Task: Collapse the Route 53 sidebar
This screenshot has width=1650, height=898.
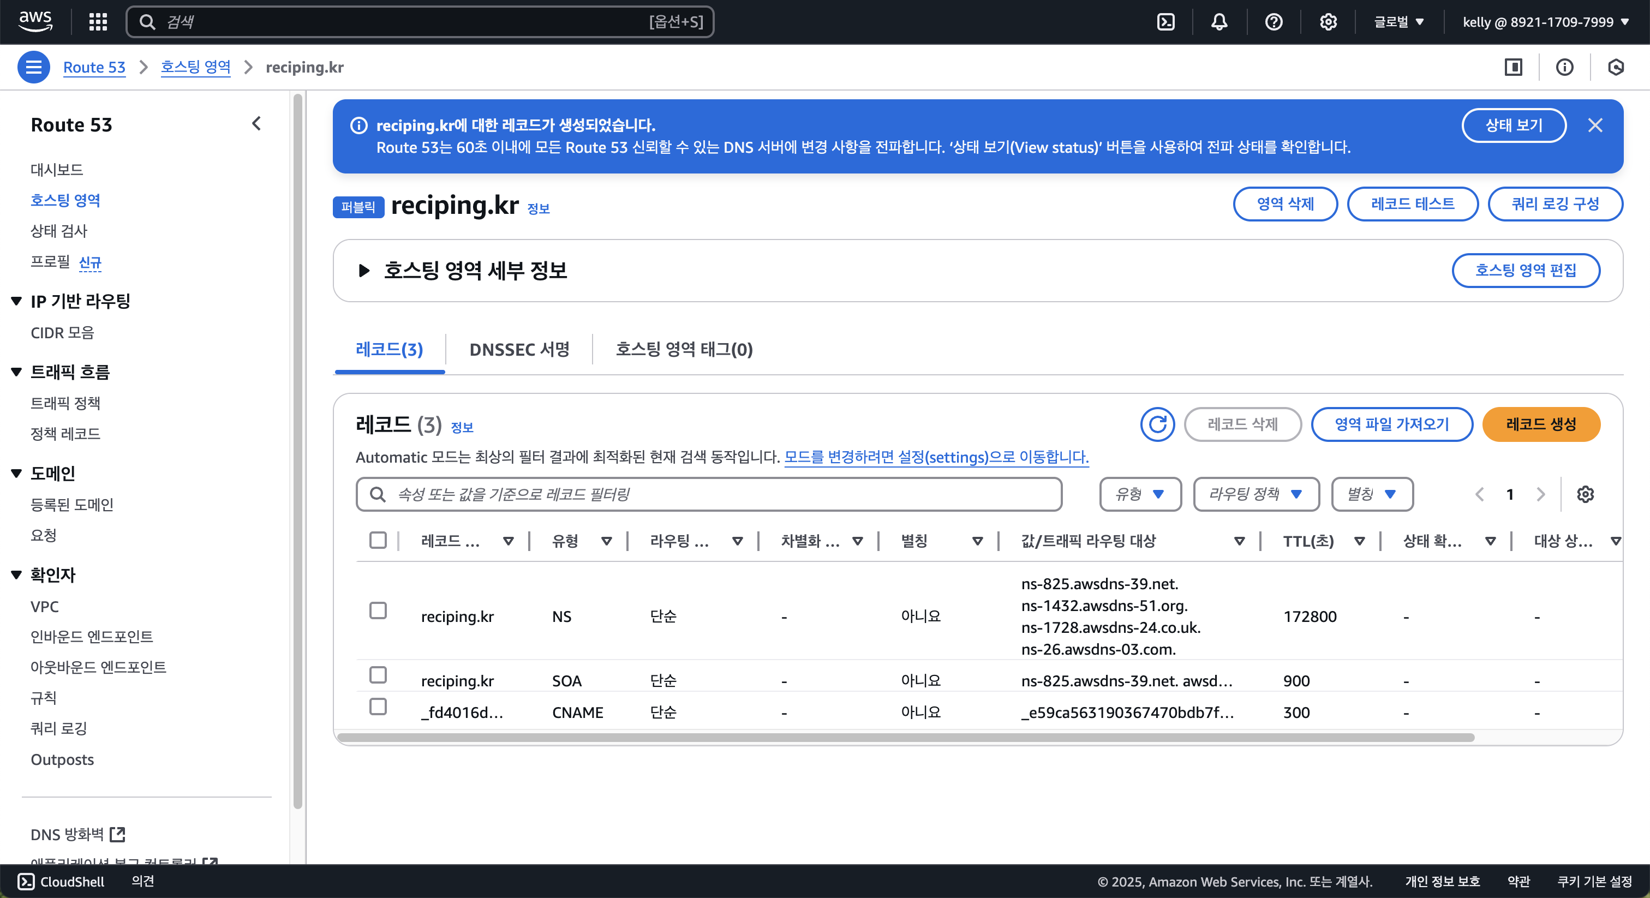Action: (256, 124)
